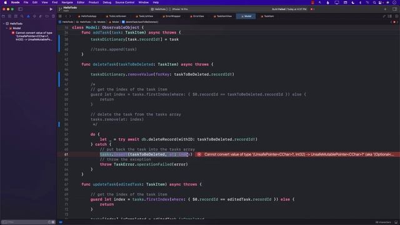Click the Build Failed status text

[289, 9]
